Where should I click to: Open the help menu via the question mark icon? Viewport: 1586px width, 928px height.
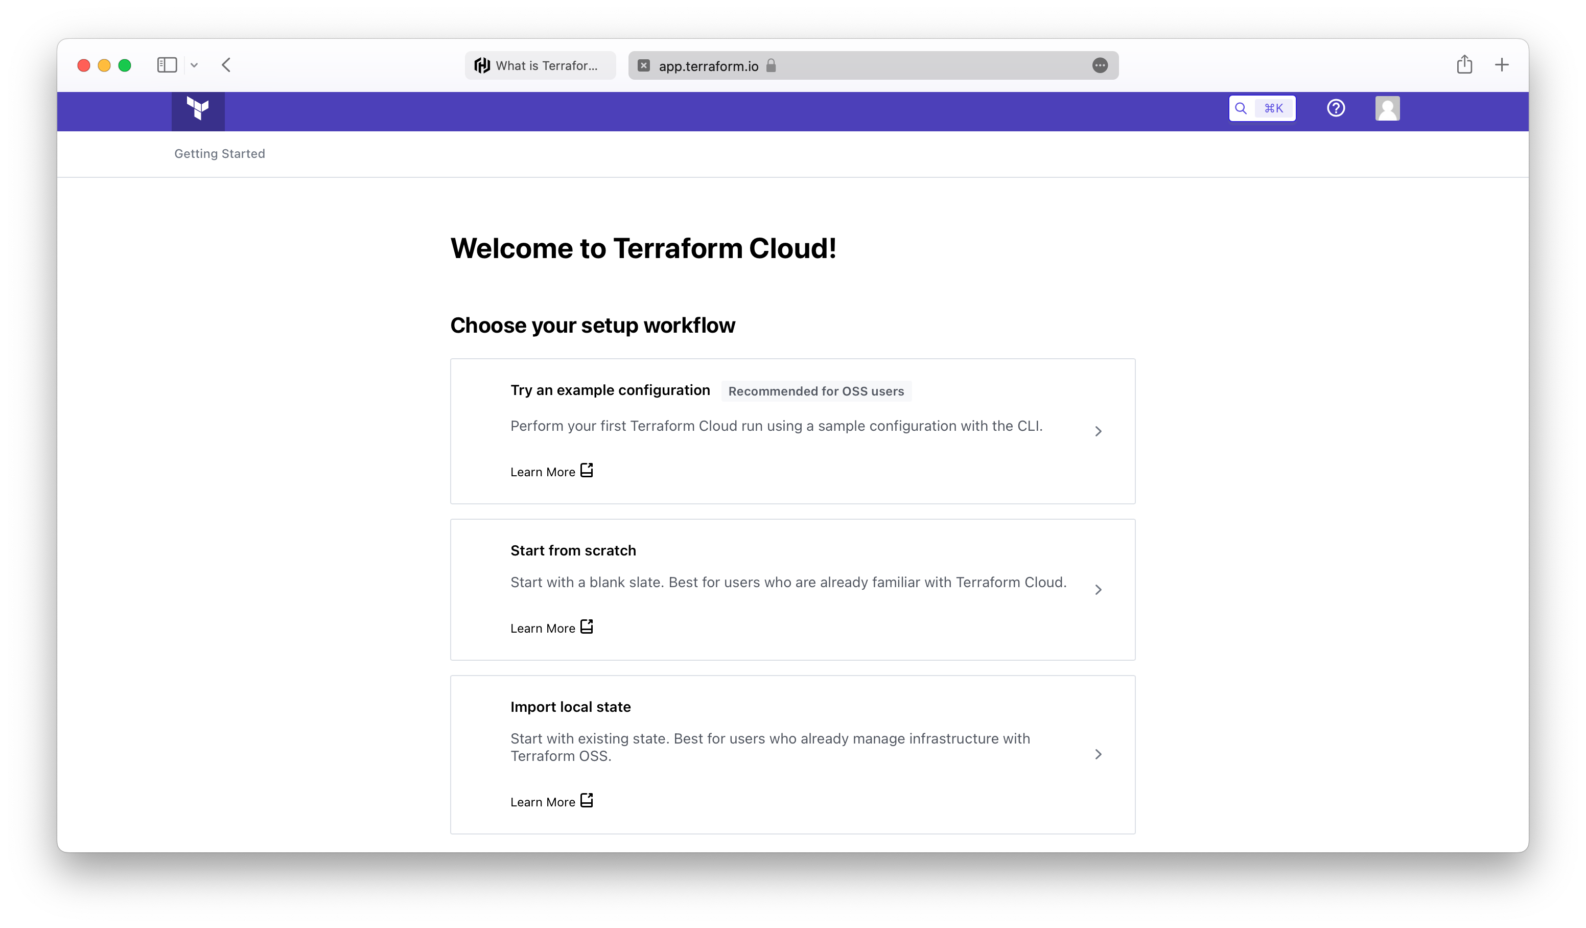point(1337,108)
